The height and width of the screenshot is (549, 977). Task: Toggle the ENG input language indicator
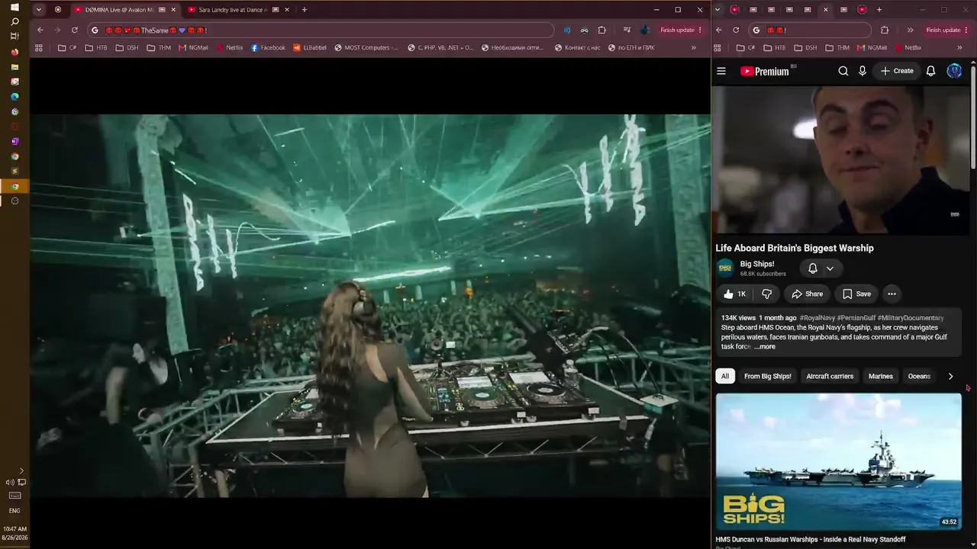(15, 511)
